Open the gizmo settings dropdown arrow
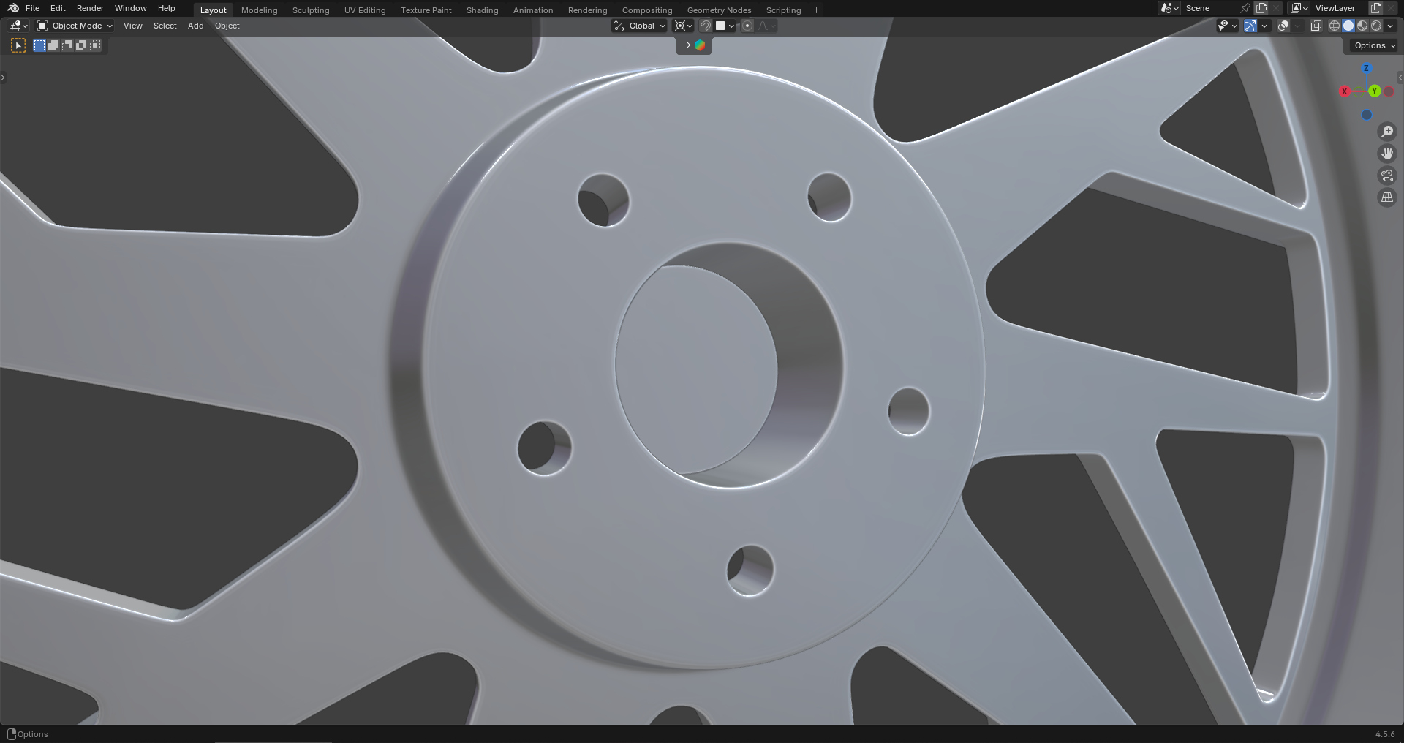 pos(1264,26)
